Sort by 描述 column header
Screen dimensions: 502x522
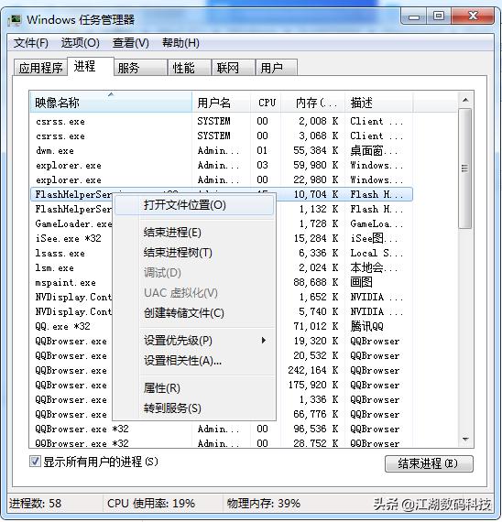coord(379,103)
